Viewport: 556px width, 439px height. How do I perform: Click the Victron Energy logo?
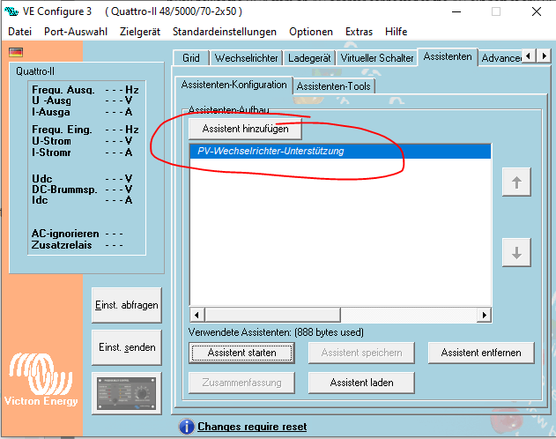pos(41,381)
